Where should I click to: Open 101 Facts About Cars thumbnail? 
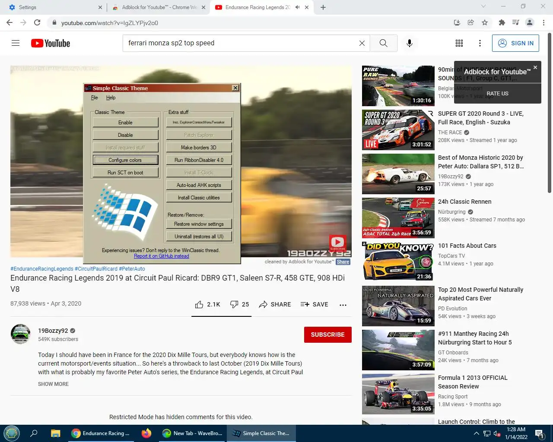pyautogui.click(x=398, y=262)
